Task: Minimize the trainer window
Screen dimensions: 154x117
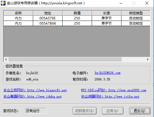Action: click(121, 3)
